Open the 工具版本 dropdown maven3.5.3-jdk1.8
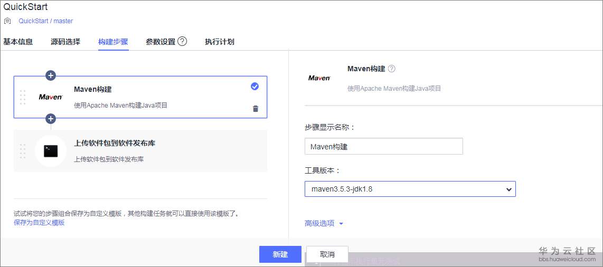 [410, 189]
